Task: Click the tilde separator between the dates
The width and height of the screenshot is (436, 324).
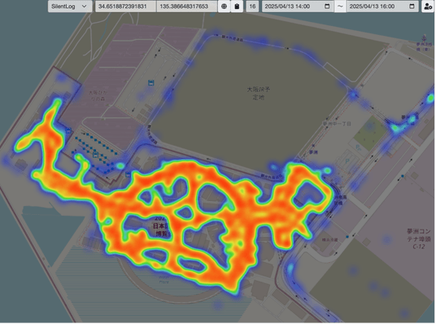Action: 340,7
